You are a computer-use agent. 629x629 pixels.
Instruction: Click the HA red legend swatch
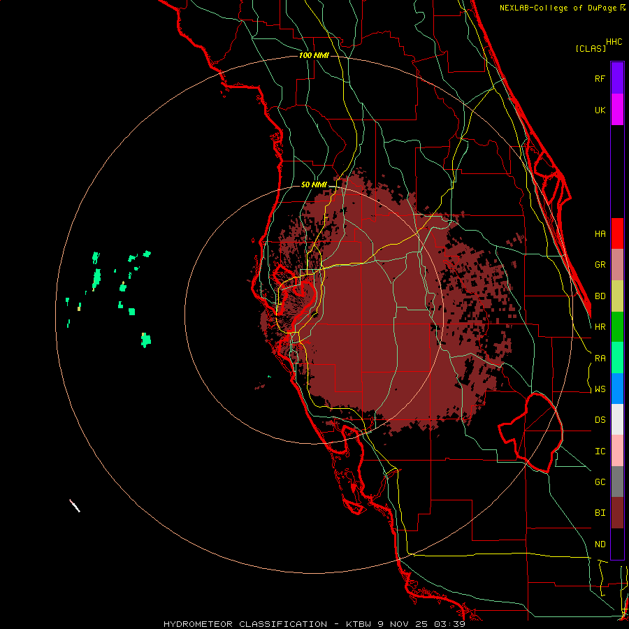point(617,233)
